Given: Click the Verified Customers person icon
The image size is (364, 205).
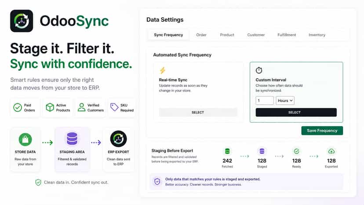Looking at the screenshot, I should pos(81,107).
